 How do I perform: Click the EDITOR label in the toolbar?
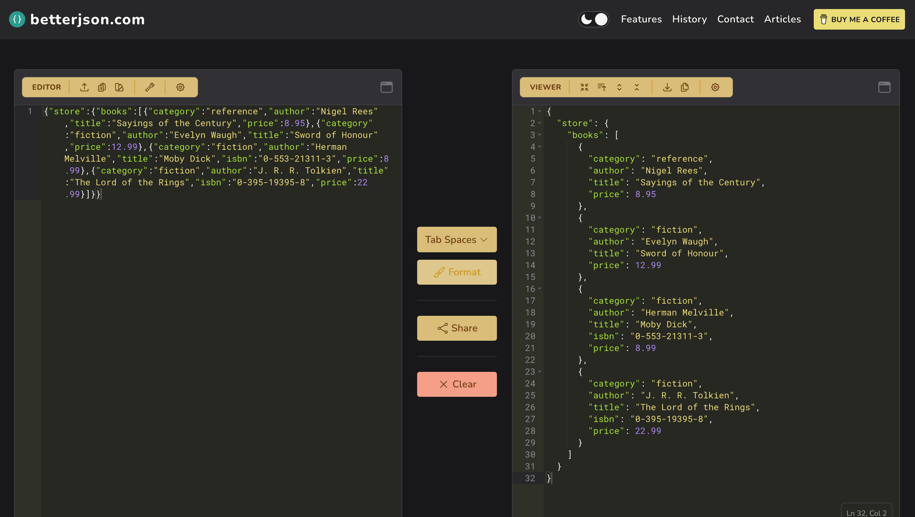(46, 87)
